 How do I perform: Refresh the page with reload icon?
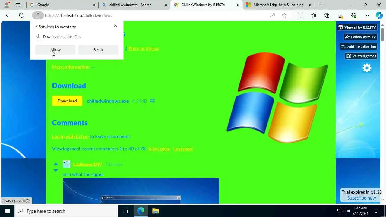click(x=22, y=15)
